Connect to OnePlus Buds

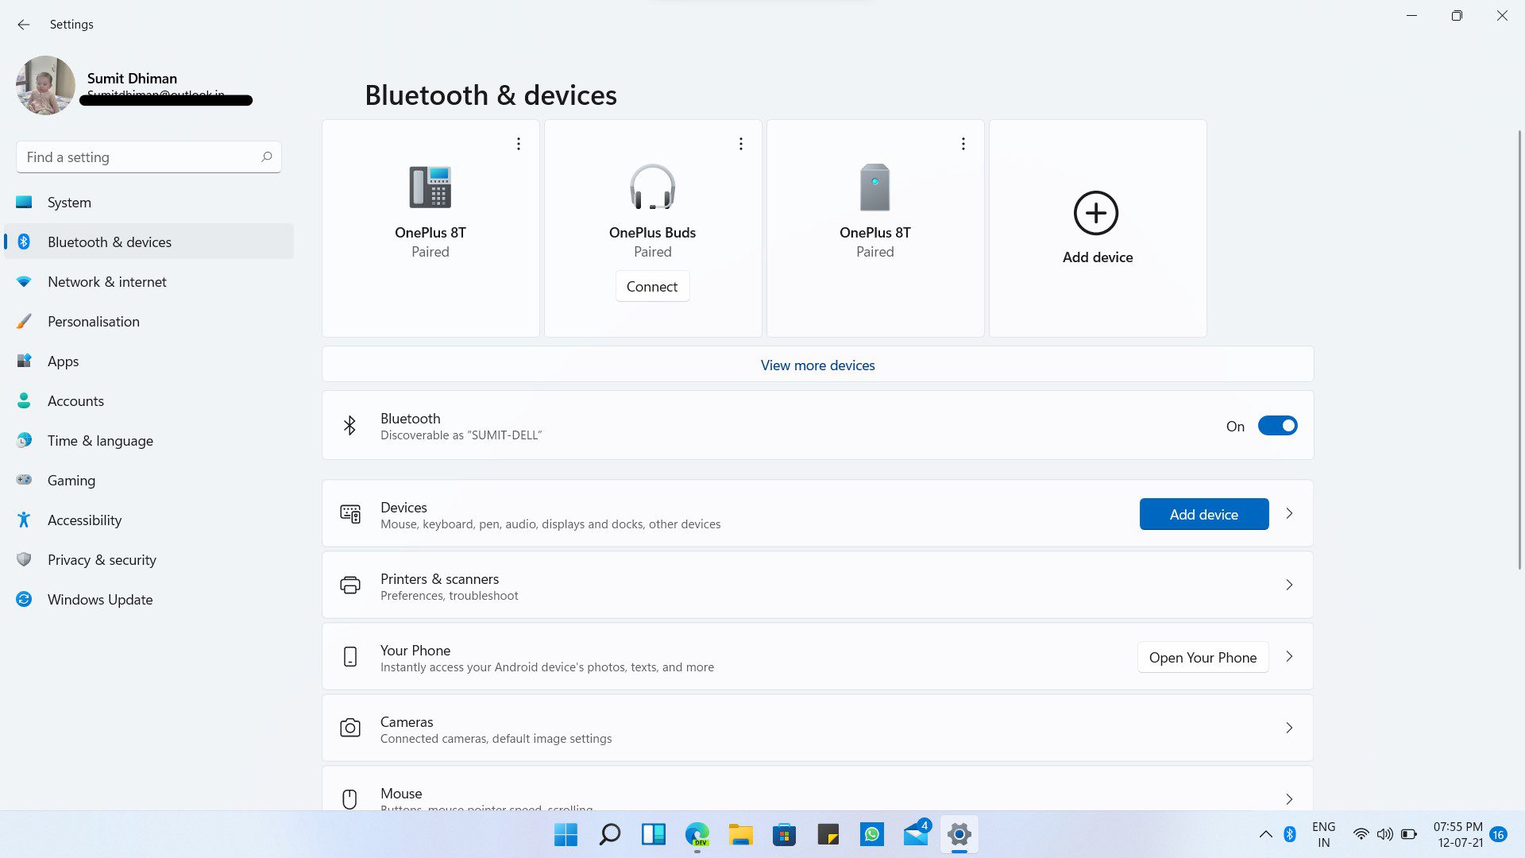(x=652, y=286)
